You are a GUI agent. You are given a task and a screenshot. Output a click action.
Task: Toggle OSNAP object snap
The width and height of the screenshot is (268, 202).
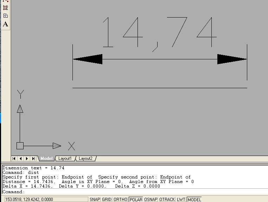(151, 200)
